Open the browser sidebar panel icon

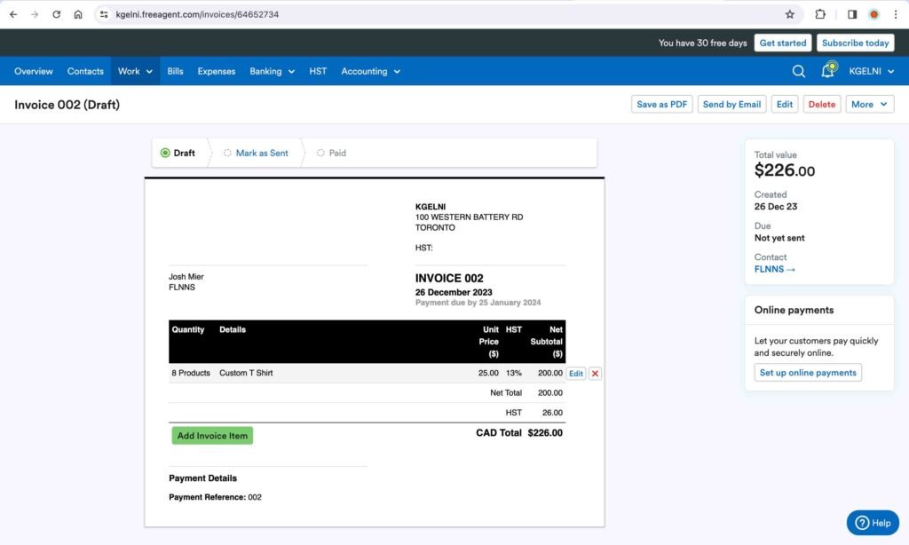[852, 14]
